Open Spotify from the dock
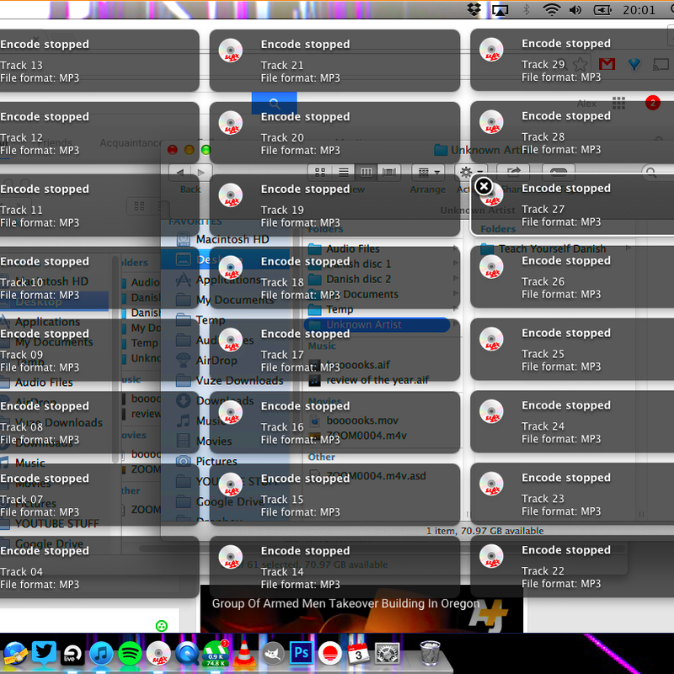The height and width of the screenshot is (674, 674). click(x=129, y=654)
